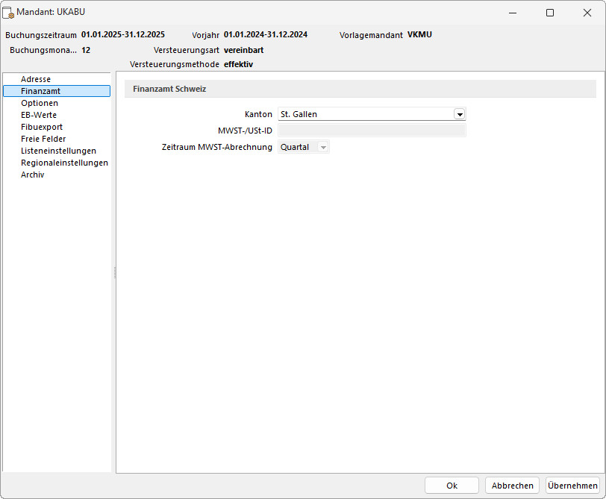Click the Buchungsmonate value 12
Image resolution: width=606 pixels, height=499 pixels.
coord(86,50)
